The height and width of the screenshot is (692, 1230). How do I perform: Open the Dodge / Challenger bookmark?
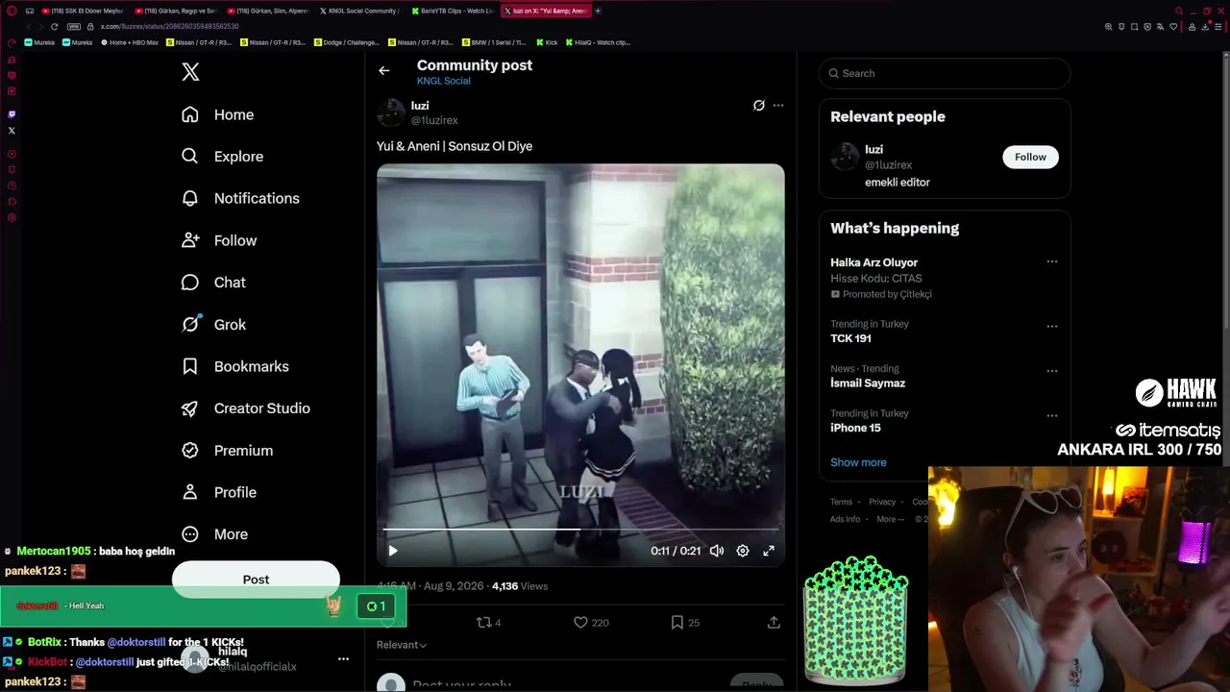pos(346,43)
